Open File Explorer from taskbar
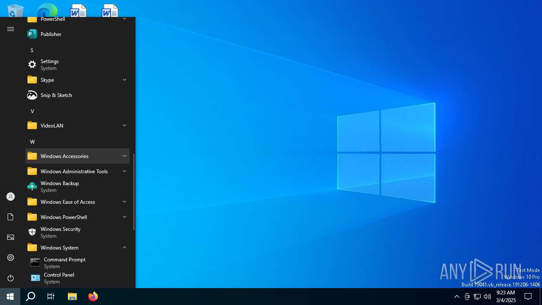 pos(72,297)
